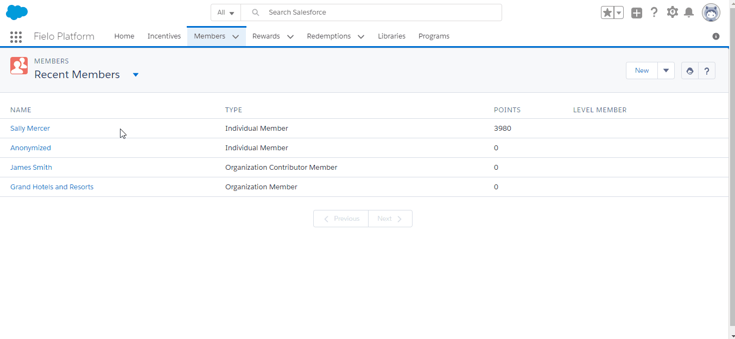Click the scroll down arrow at the bottom right

coord(732,336)
